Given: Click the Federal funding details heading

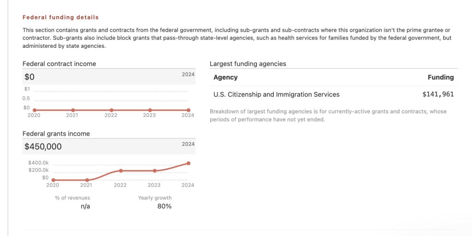Looking at the screenshot, I should 60,17.
